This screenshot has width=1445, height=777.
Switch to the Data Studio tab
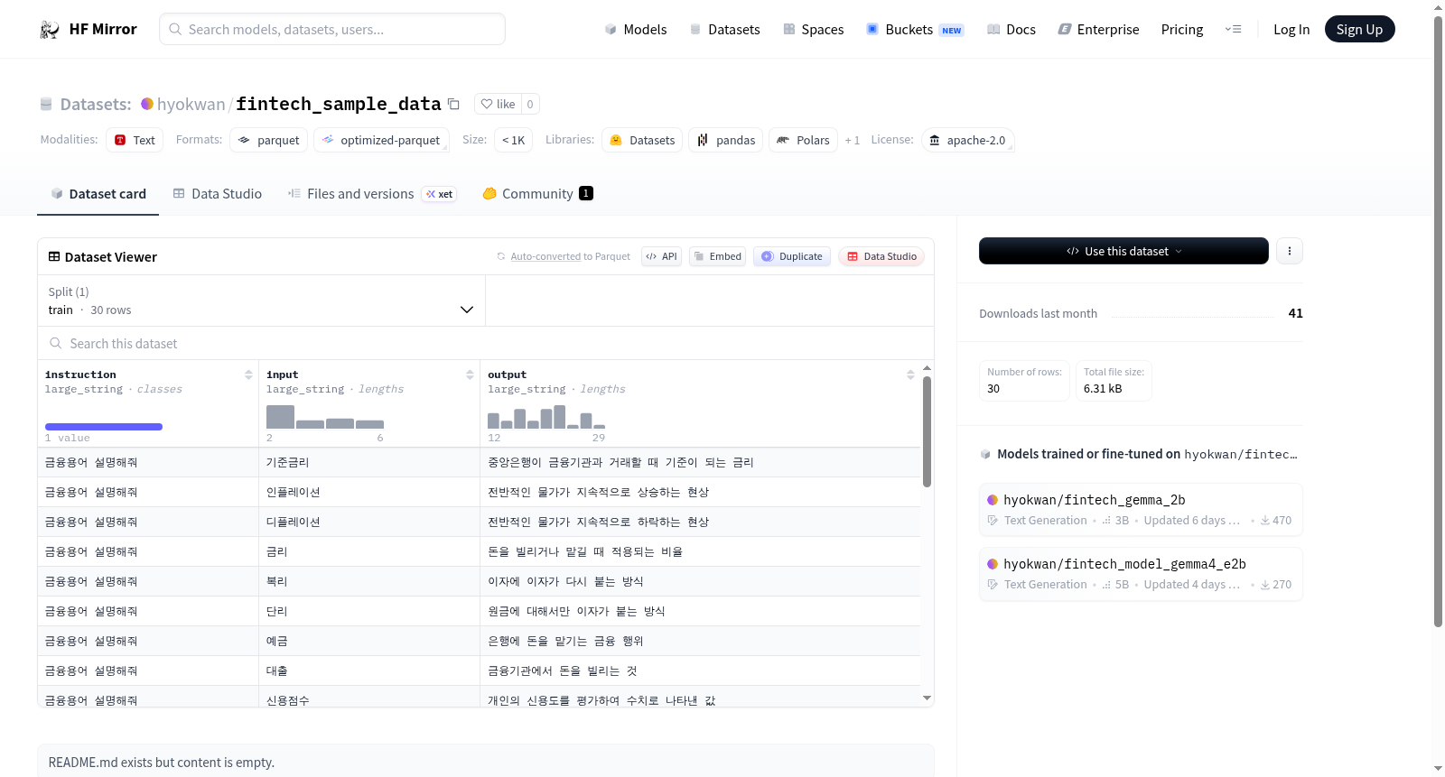pos(218,193)
